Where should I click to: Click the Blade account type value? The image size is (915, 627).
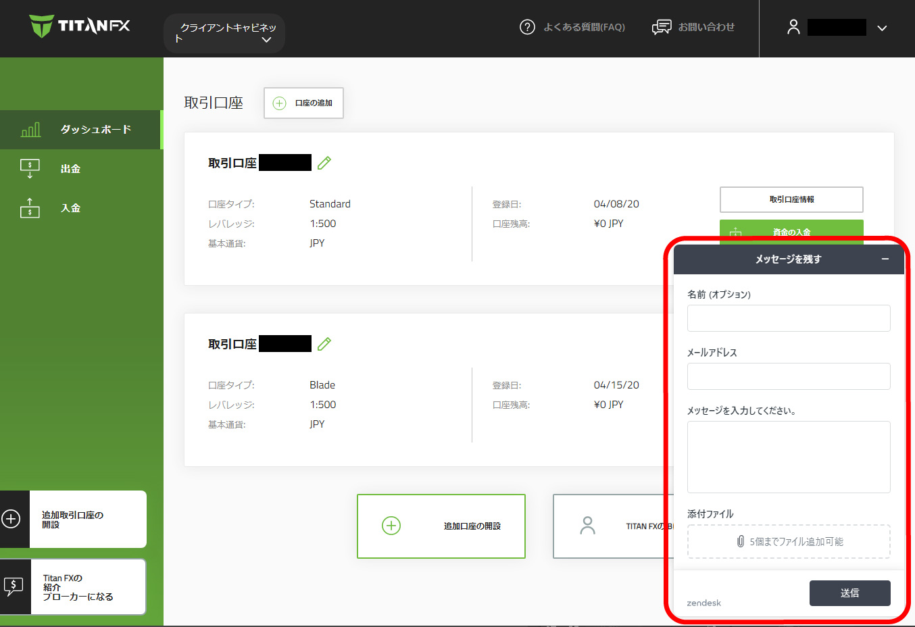click(x=322, y=385)
